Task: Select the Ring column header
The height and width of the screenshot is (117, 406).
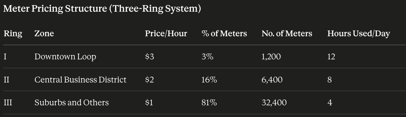Action: point(13,34)
